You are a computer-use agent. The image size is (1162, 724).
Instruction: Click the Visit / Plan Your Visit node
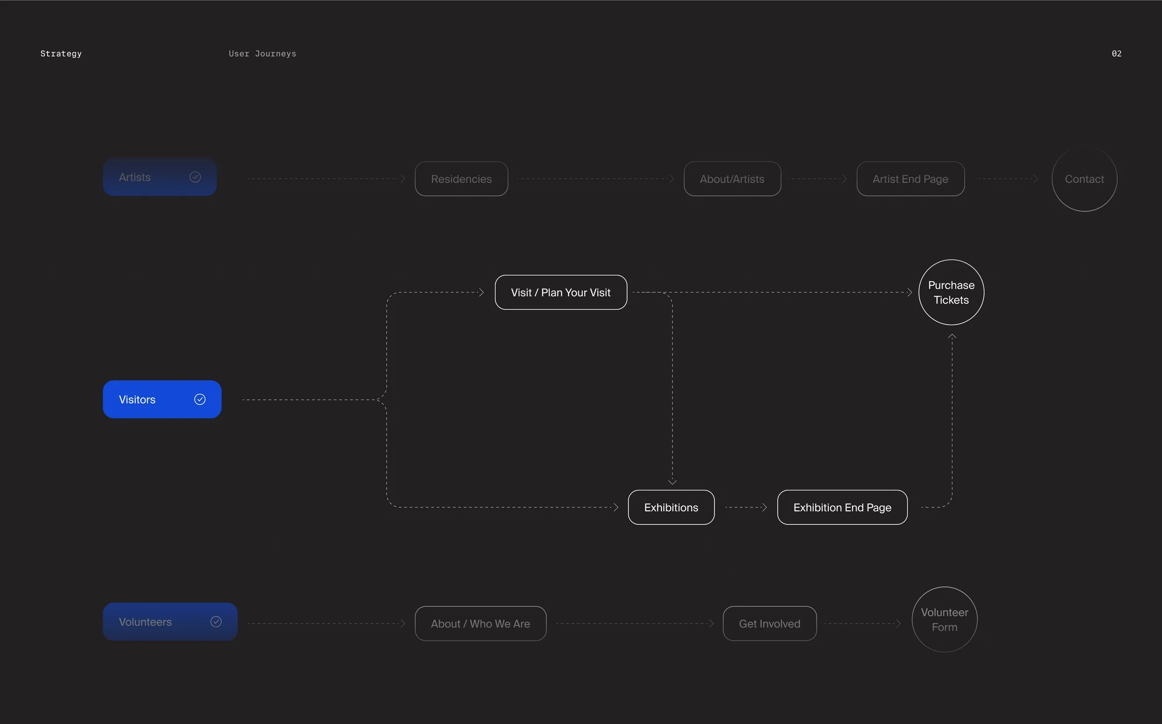561,292
